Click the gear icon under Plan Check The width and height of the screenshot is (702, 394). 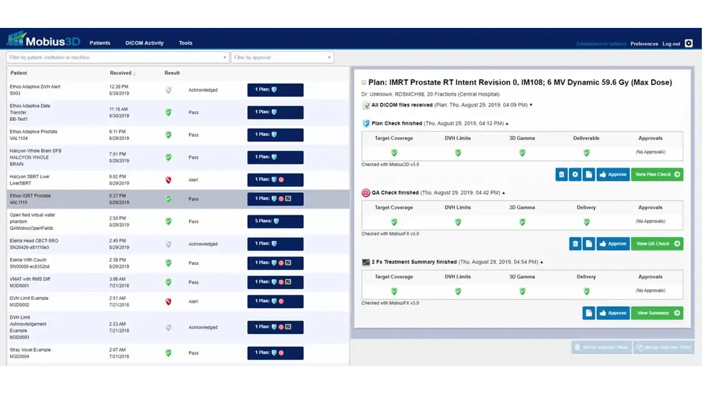pyautogui.click(x=575, y=175)
